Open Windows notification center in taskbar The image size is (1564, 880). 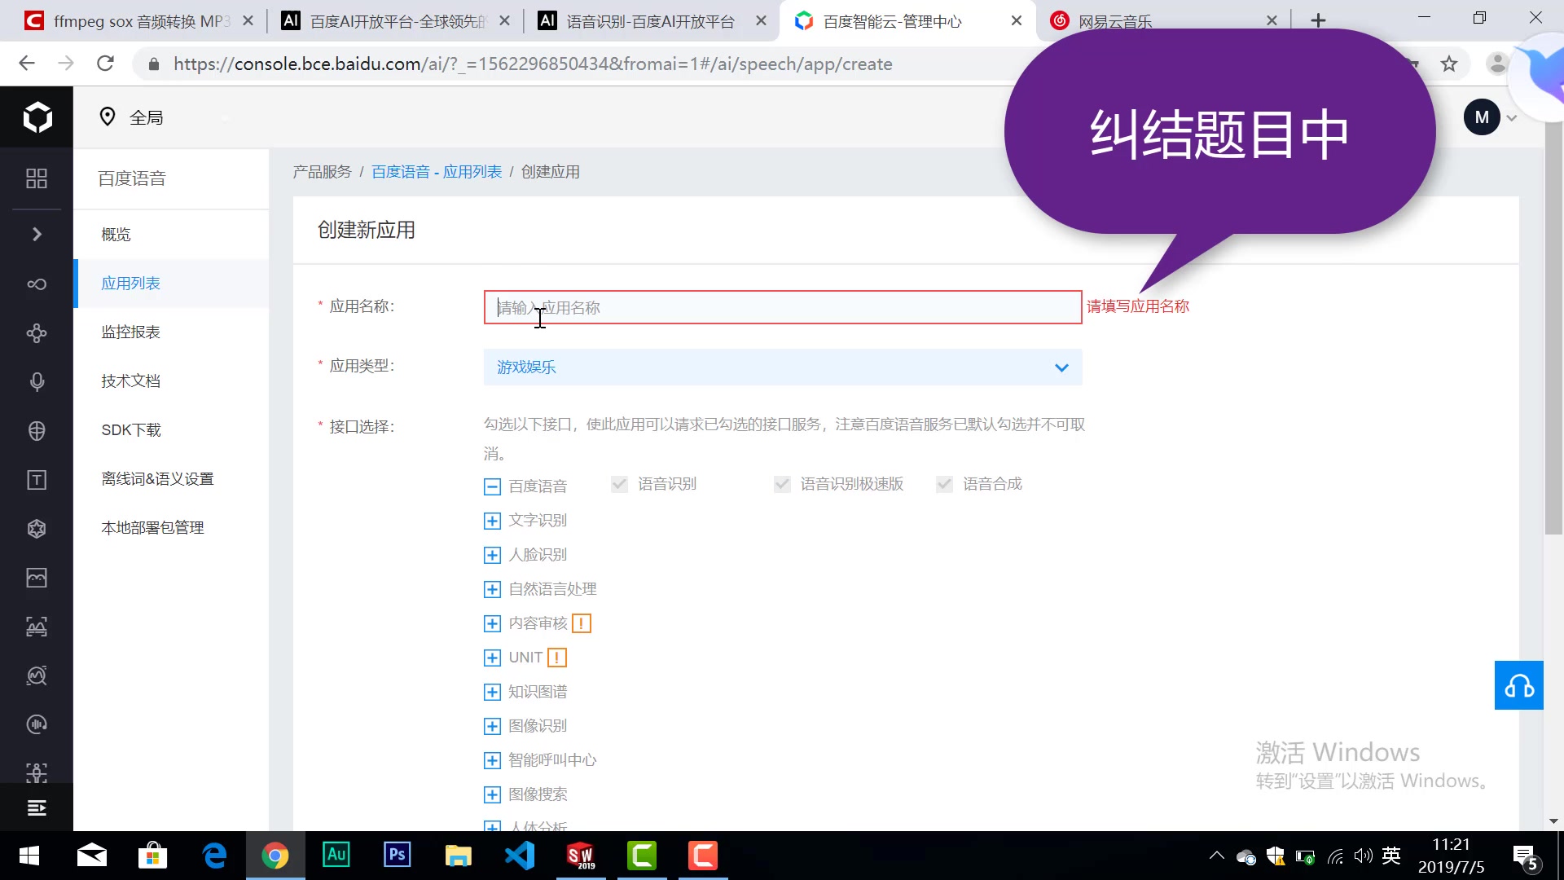click(x=1525, y=856)
